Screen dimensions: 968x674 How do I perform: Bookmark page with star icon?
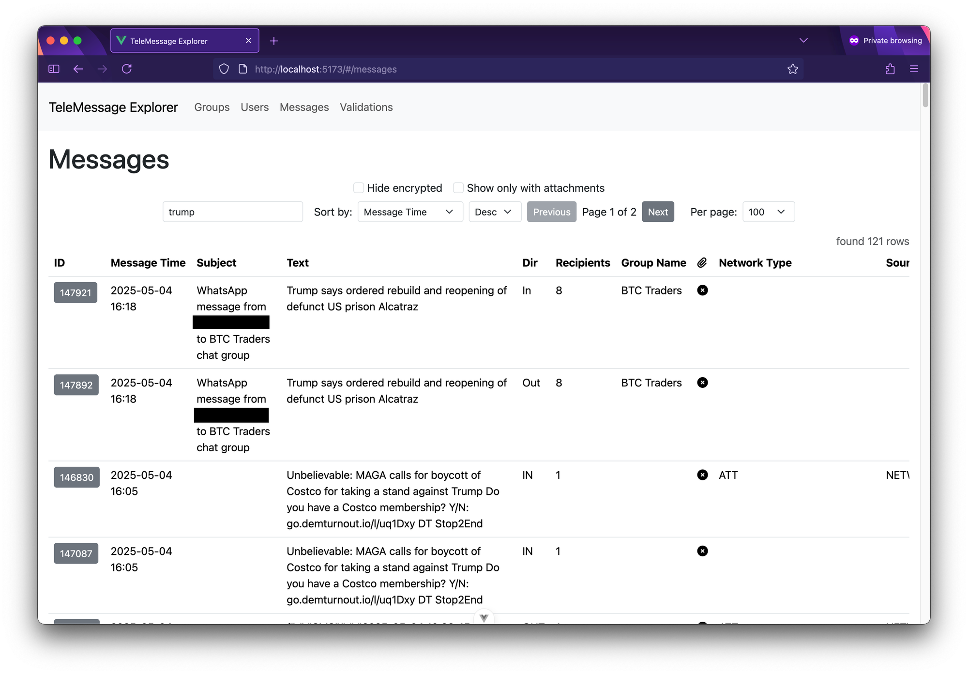pos(792,69)
